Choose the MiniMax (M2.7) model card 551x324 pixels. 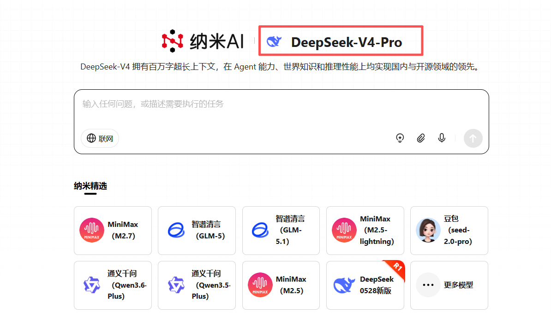tap(113, 231)
